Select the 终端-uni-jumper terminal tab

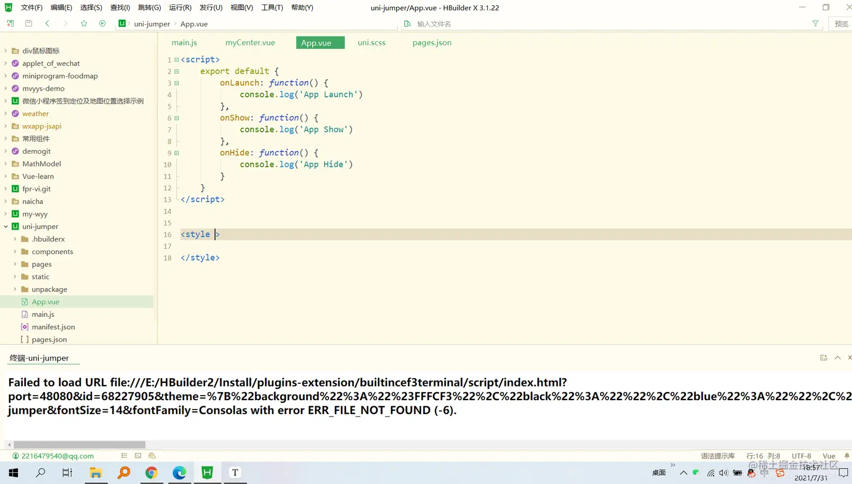coord(39,358)
